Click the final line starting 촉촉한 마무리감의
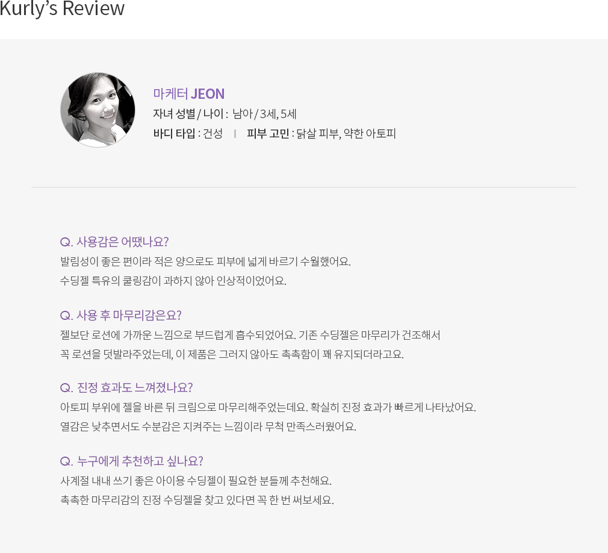The width and height of the screenshot is (608, 553). (197, 500)
